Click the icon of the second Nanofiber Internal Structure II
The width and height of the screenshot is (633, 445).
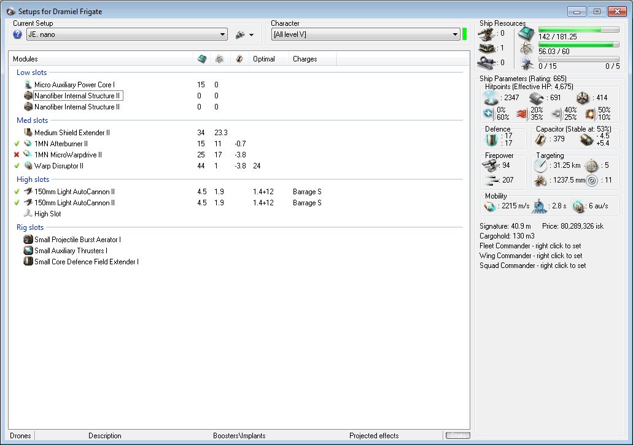coord(28,107)
